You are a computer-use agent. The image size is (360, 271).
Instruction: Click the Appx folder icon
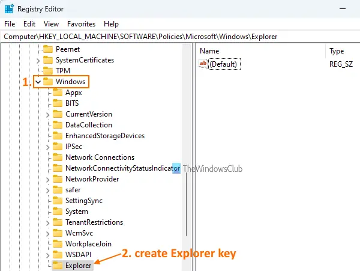point(58,93)
